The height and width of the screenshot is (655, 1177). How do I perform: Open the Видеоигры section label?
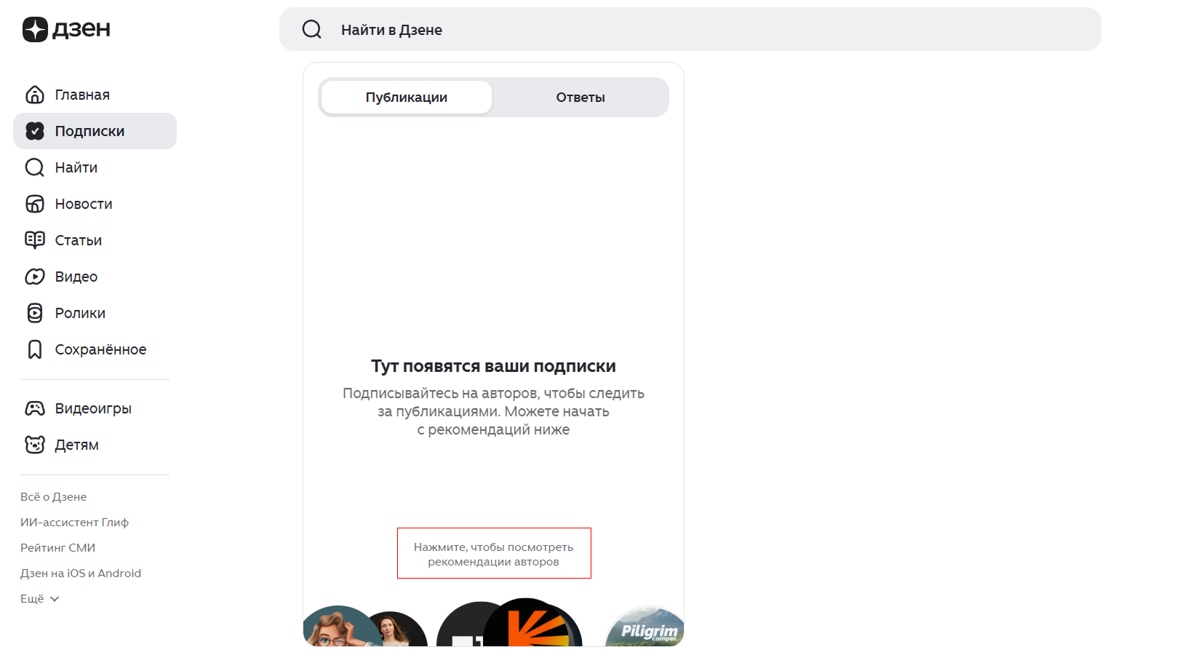click(93, 408)
